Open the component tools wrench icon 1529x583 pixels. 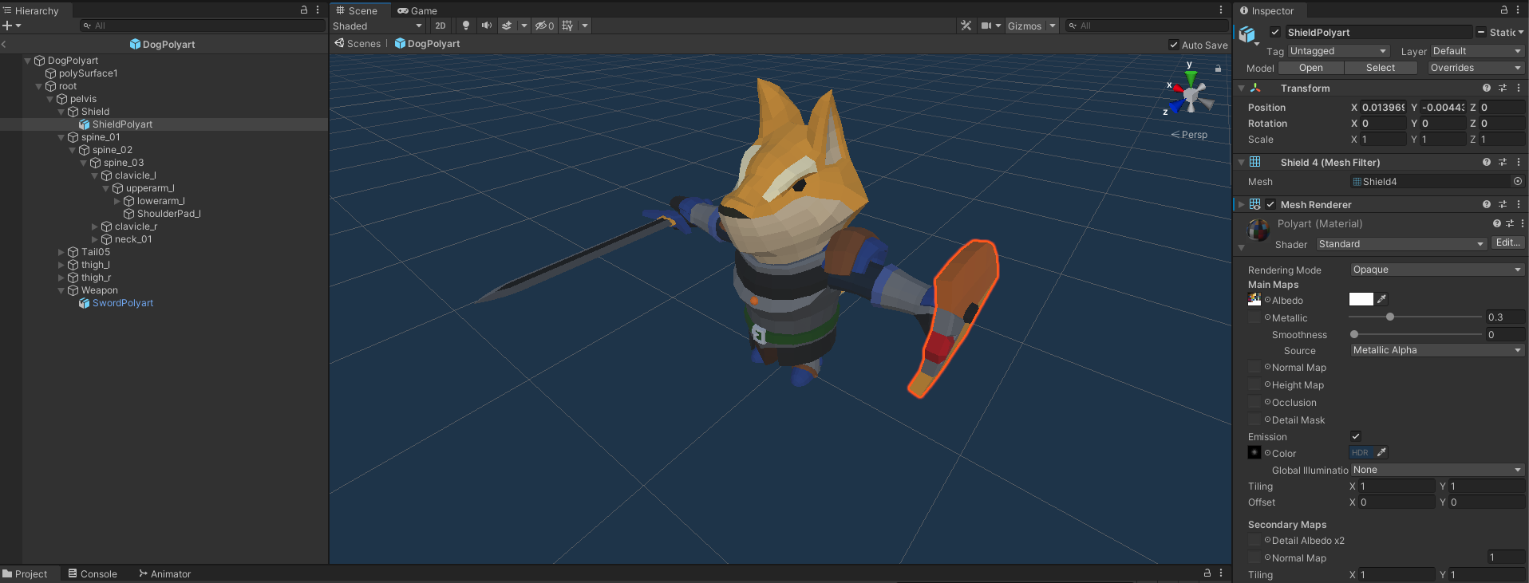966,26
